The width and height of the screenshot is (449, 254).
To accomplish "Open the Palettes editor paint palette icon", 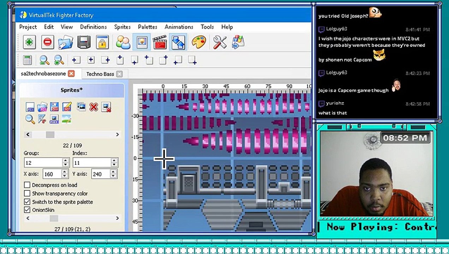I will coord(198,42).
